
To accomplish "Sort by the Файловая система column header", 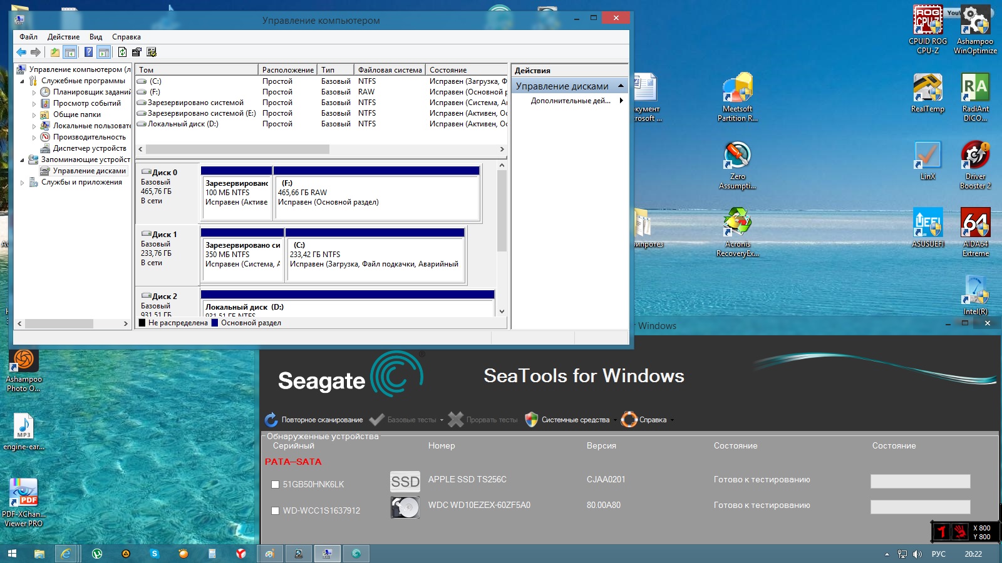I will click(x=390, y=70).
